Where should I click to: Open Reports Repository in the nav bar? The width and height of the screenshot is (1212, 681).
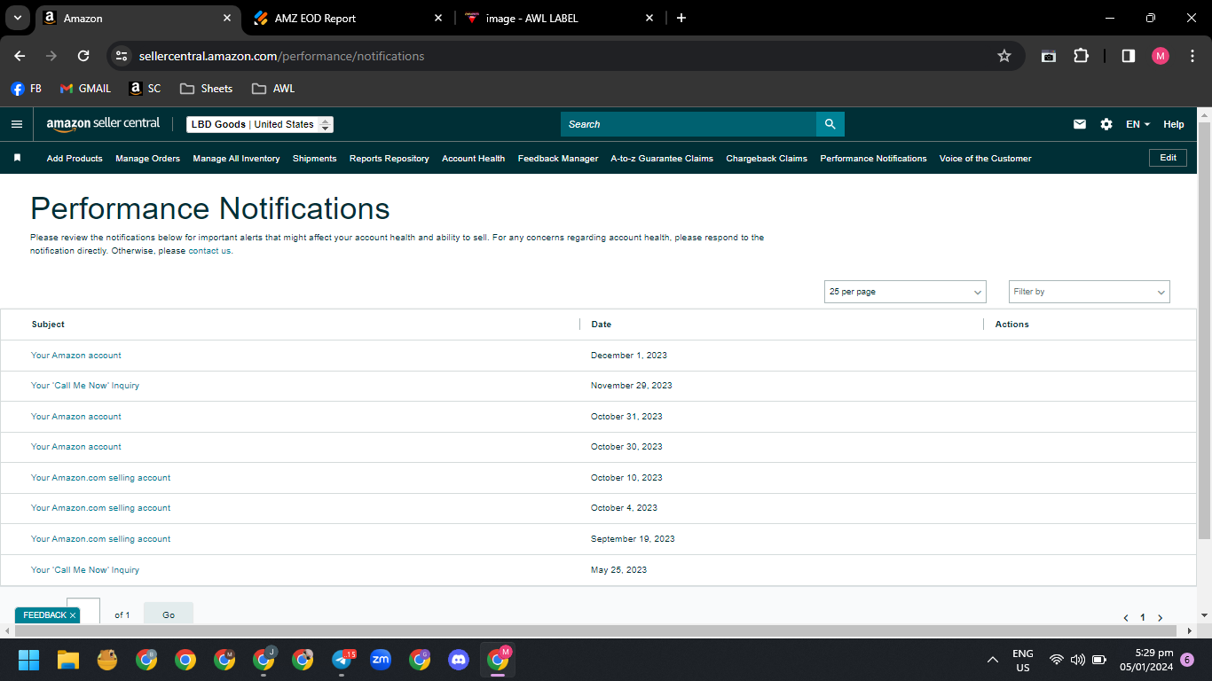coord(389,158)
